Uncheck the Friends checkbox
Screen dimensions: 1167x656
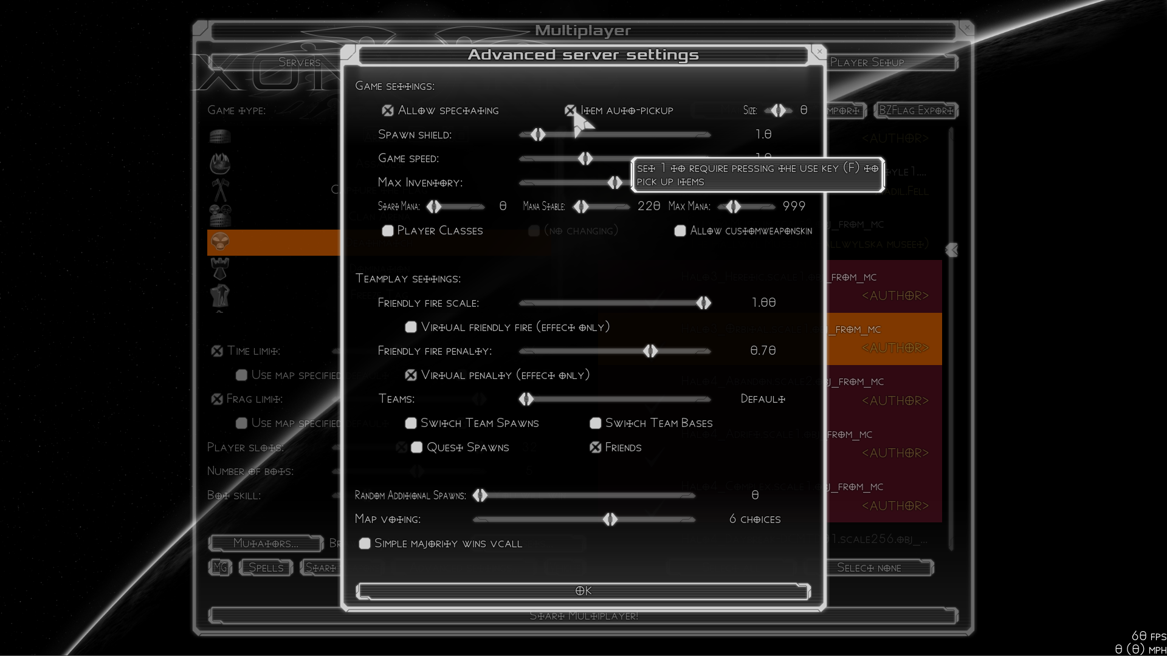pyautogui.click(x=596, y=448)
